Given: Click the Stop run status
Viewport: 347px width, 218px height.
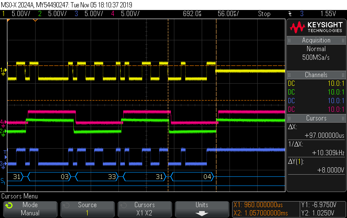Looking at the screenshot, I should pos(264,14).
